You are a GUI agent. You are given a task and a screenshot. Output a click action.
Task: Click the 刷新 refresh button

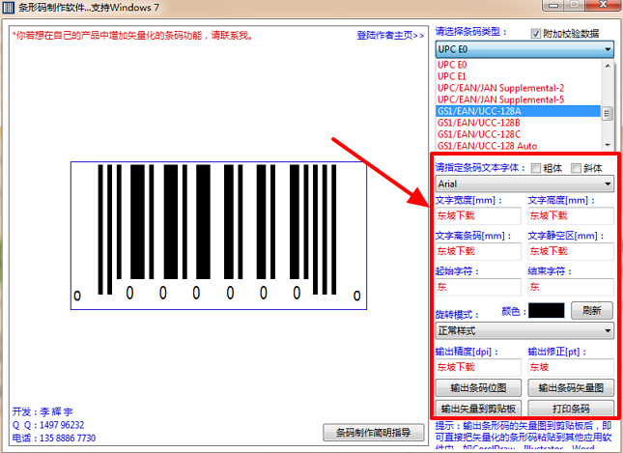click(x=592, y=310)
